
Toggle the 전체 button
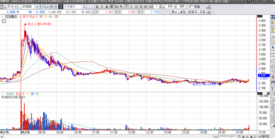[x=91, y=7]
